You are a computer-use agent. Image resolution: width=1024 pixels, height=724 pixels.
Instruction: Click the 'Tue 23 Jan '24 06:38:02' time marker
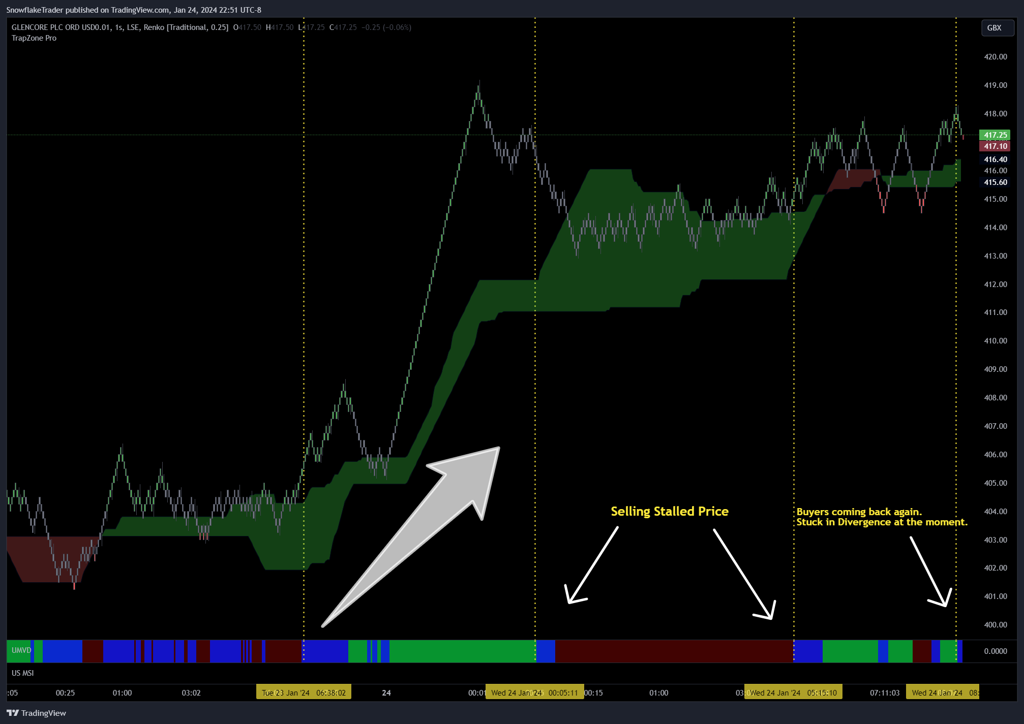click(x=304, y=692)
